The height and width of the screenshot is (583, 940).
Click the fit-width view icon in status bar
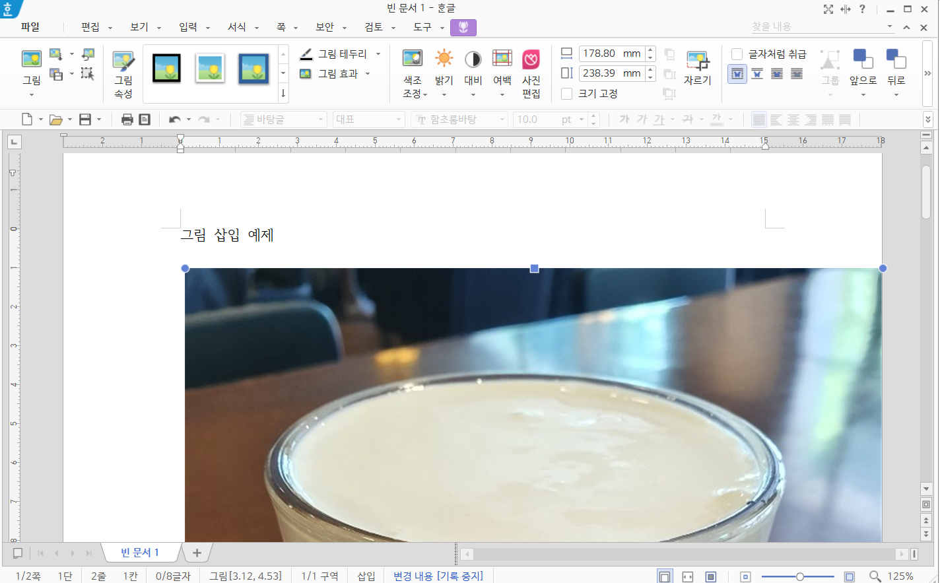[x=688, y=576]
